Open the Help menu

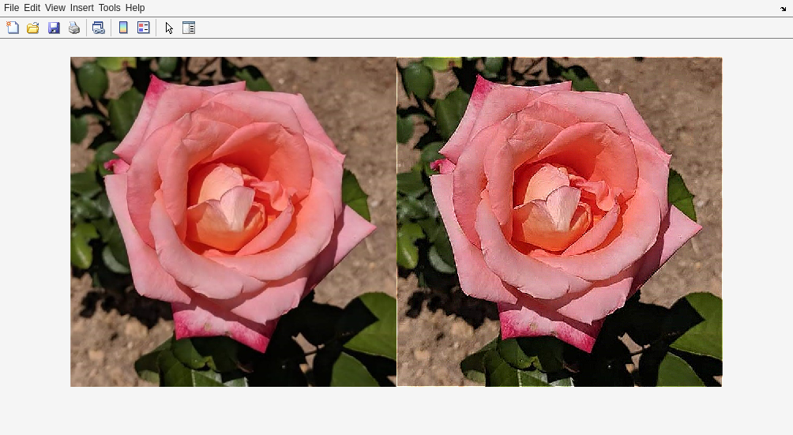[x=135, y=8]
